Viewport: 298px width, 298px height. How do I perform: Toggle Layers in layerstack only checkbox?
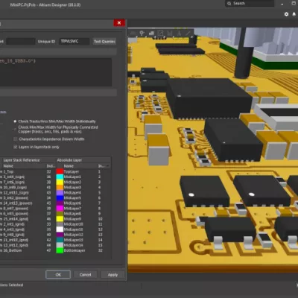(x=16, y=147)
